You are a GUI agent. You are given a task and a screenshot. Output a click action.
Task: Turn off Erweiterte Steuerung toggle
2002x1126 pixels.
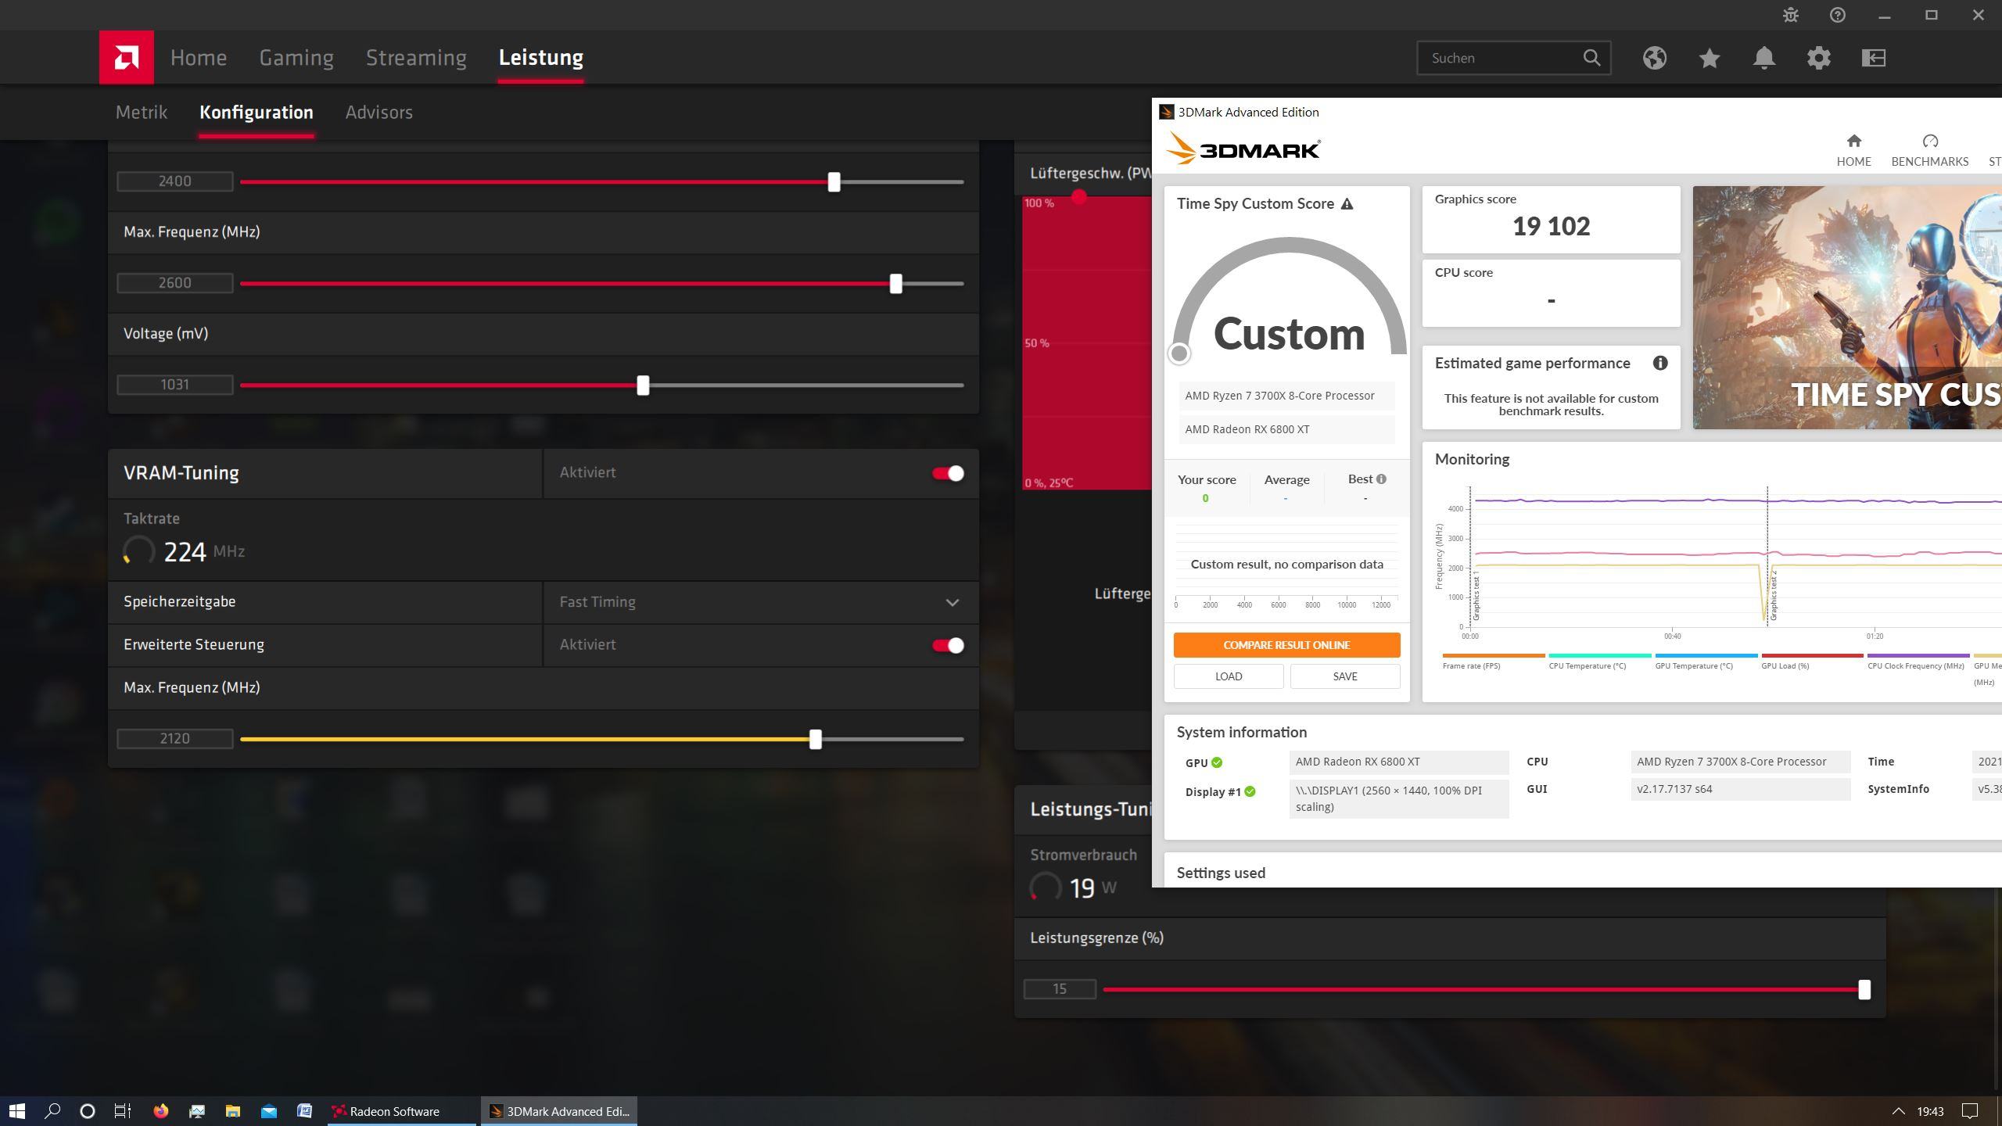coord(948,645)
